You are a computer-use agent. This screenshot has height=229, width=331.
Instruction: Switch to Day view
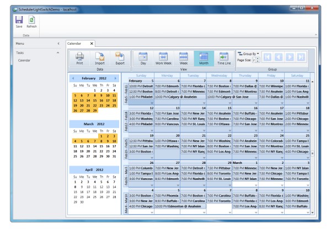coord(143,58)
